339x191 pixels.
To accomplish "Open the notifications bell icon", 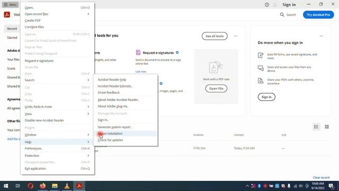I will 275,5.
